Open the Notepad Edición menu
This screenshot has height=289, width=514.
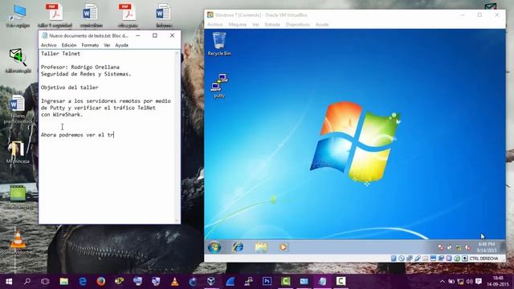69,45
